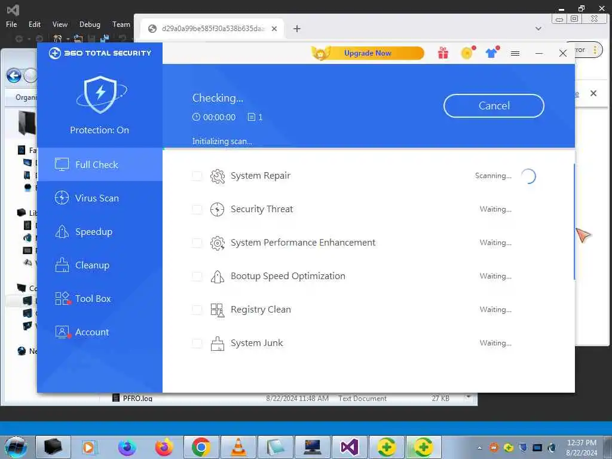Open the Visual Studio Edit menu
Viewport: 612px width, 459px height.
tap(35, 24)
